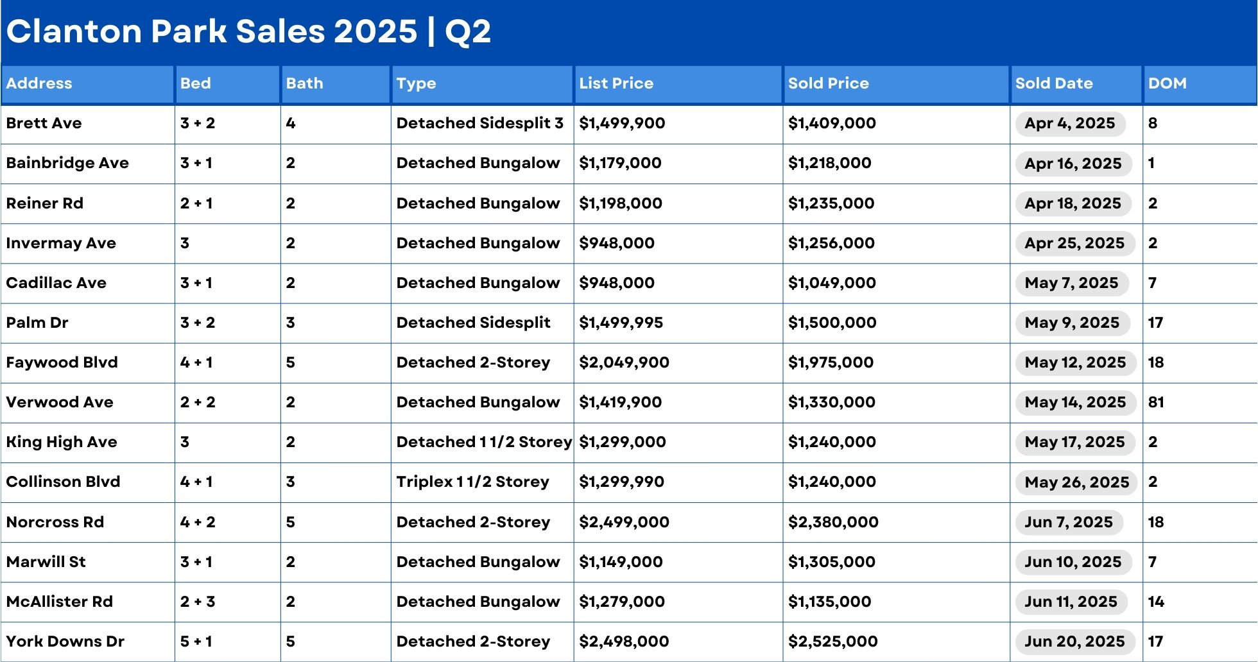This screenshot has height=662, width=1258.
Task: Click the List Price column header
Action: [x=616, y=83]
